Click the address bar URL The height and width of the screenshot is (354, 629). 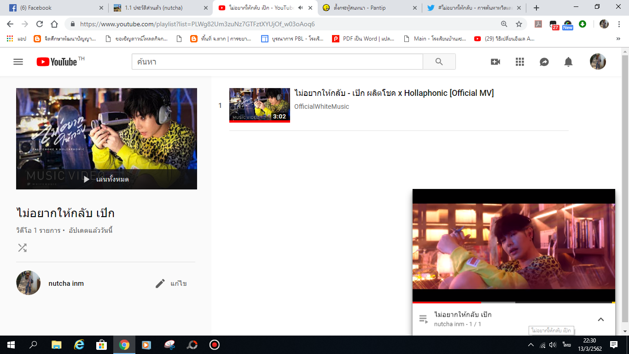[198, 24]
